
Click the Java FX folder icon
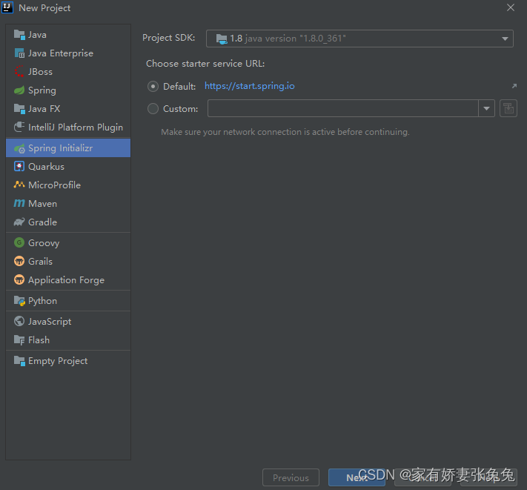pyautogui.click(x=19, y=108)
